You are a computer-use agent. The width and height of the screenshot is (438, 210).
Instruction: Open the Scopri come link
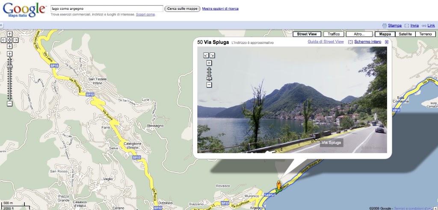coord(145,15)
